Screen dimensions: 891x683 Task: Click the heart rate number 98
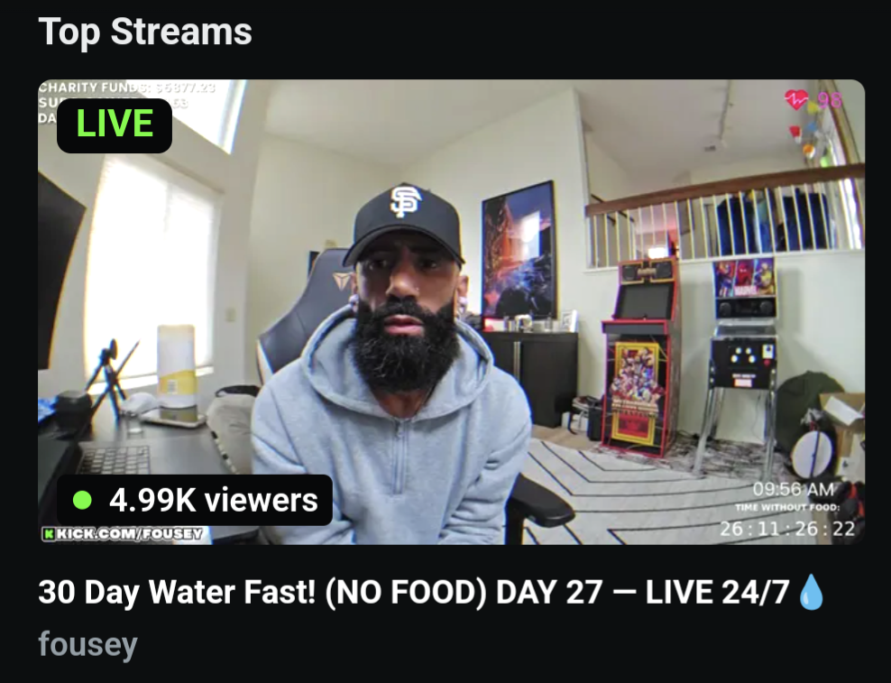click(830, 101)
